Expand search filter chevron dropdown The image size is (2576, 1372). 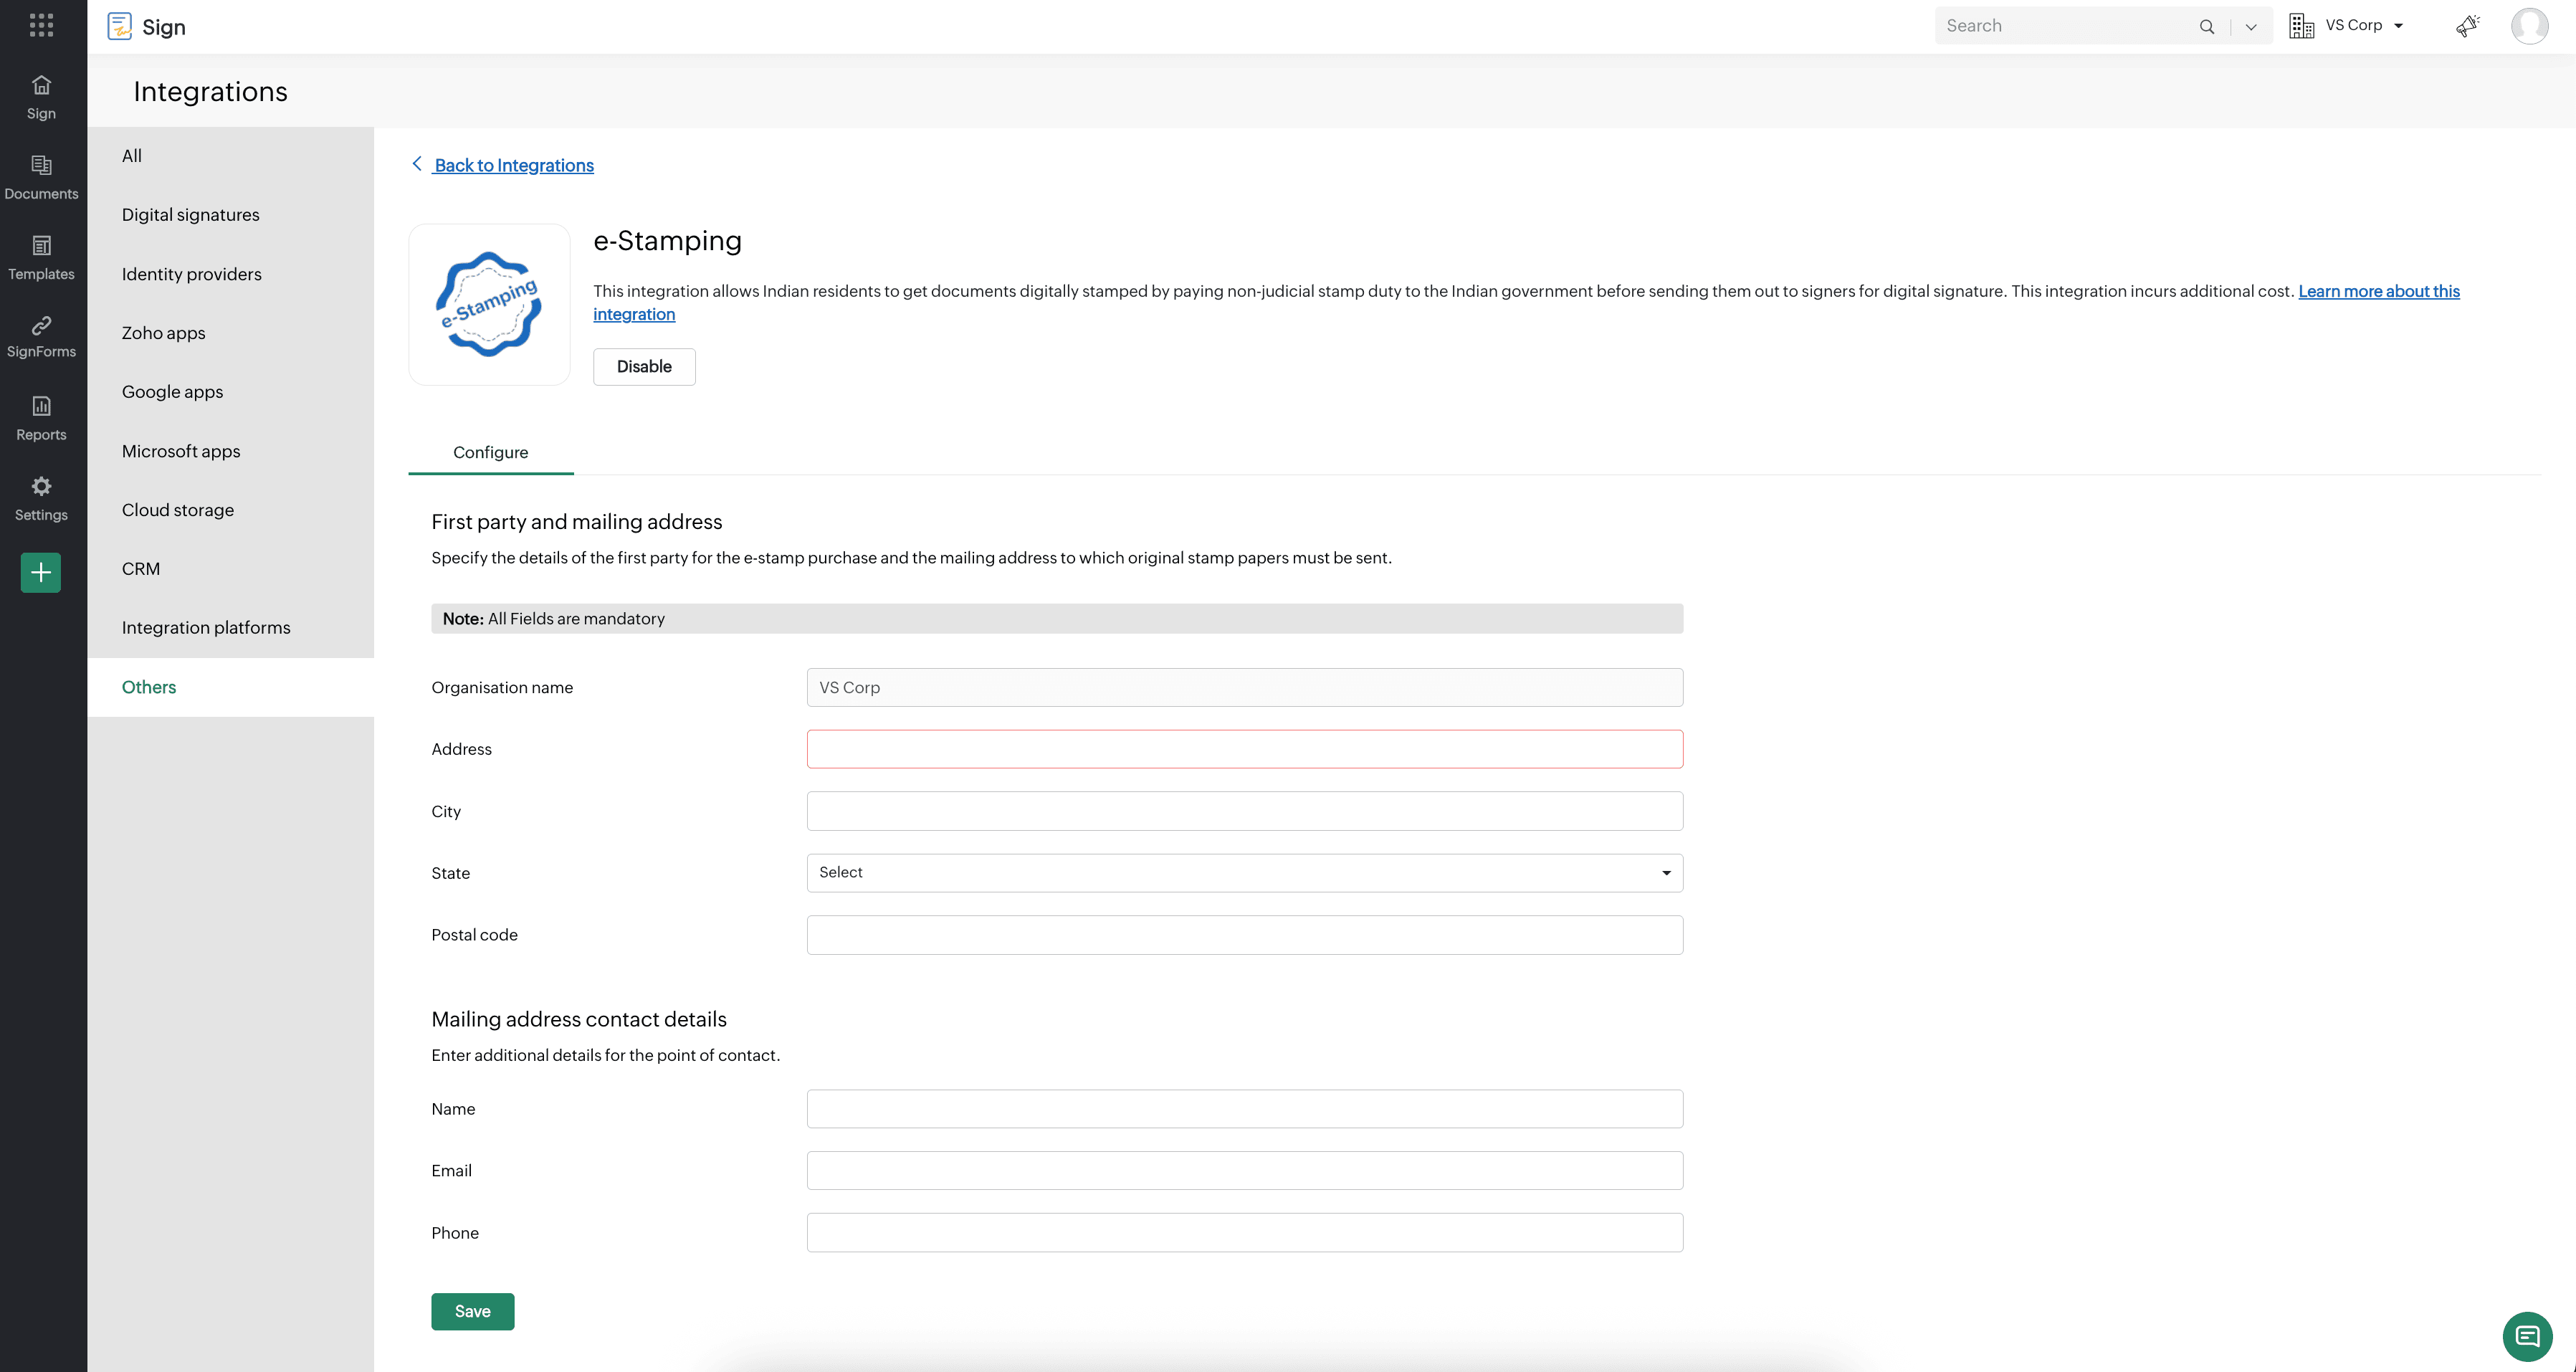[2251, 27]
